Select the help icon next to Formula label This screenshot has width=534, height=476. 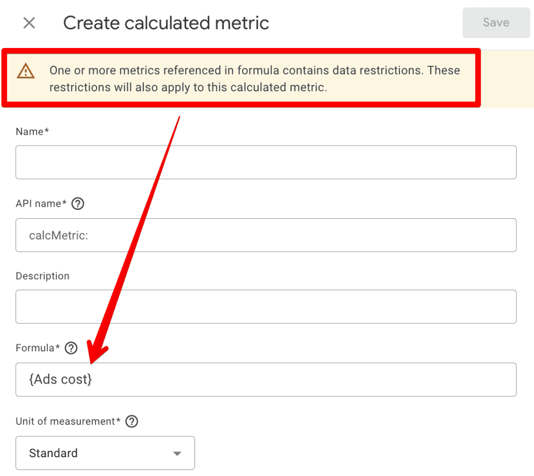71,348
